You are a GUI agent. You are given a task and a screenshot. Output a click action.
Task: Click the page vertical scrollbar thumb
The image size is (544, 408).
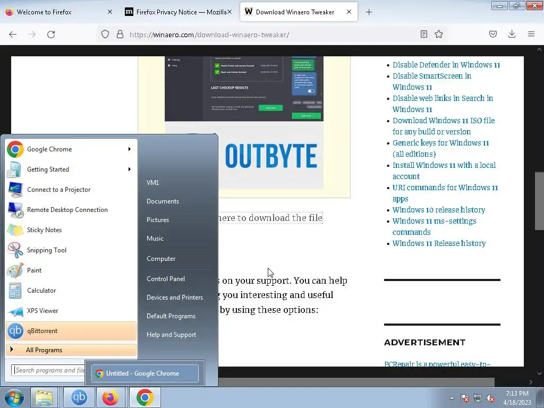(x=539, y=201)
